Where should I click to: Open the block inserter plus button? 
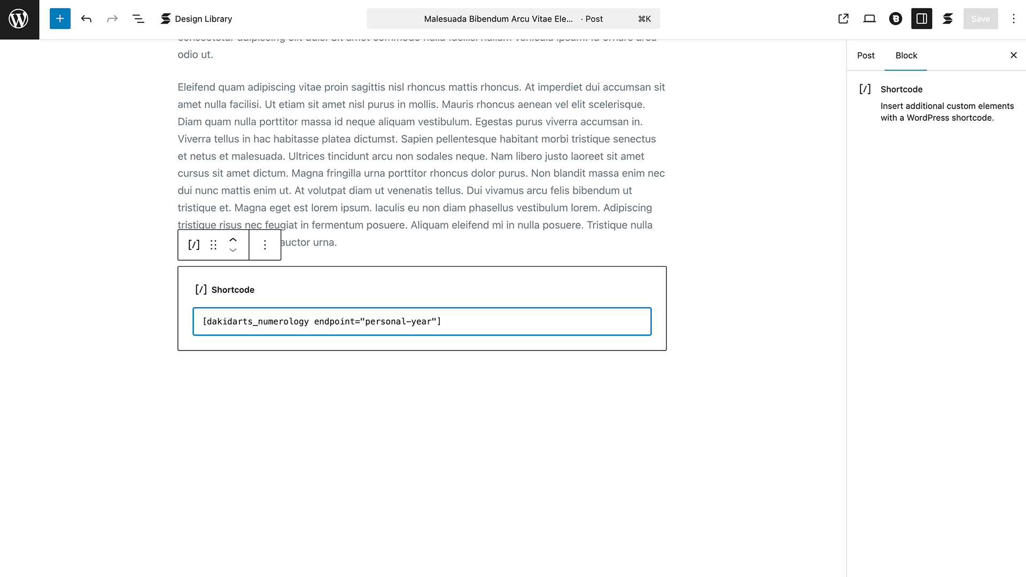[x=60, y=19]
